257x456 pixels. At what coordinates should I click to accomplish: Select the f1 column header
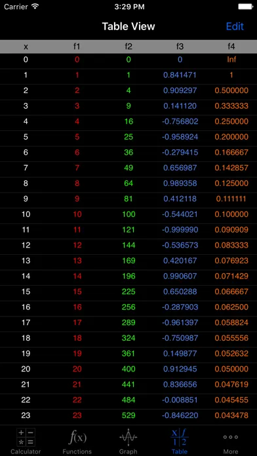[x=77, y=47]
